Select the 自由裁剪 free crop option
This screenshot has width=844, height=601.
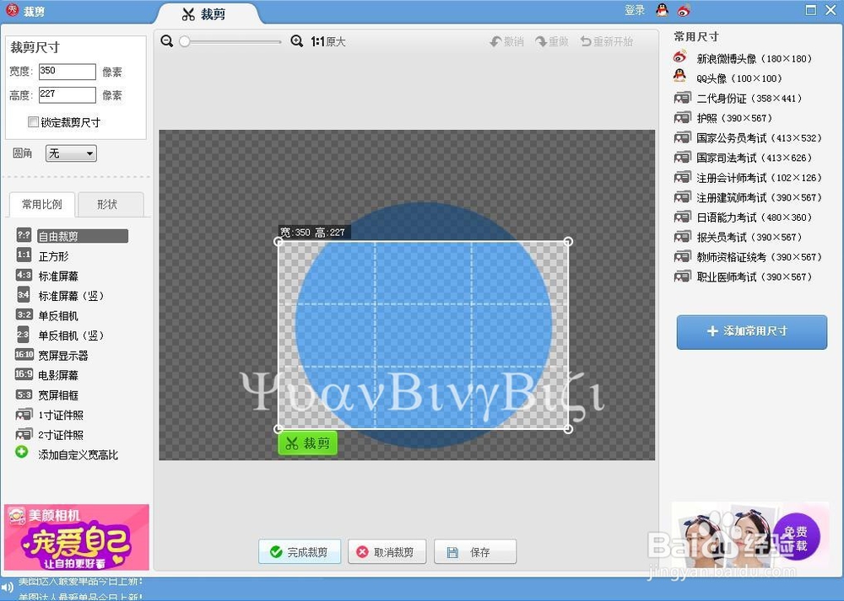(x=83, y=236)
